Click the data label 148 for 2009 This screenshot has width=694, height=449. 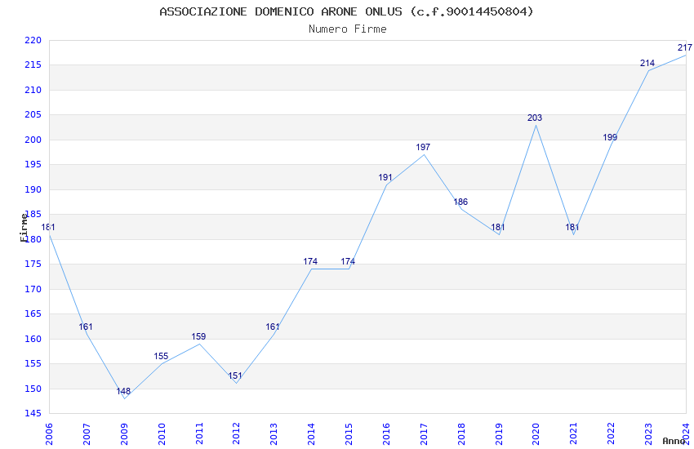point(123,391)
